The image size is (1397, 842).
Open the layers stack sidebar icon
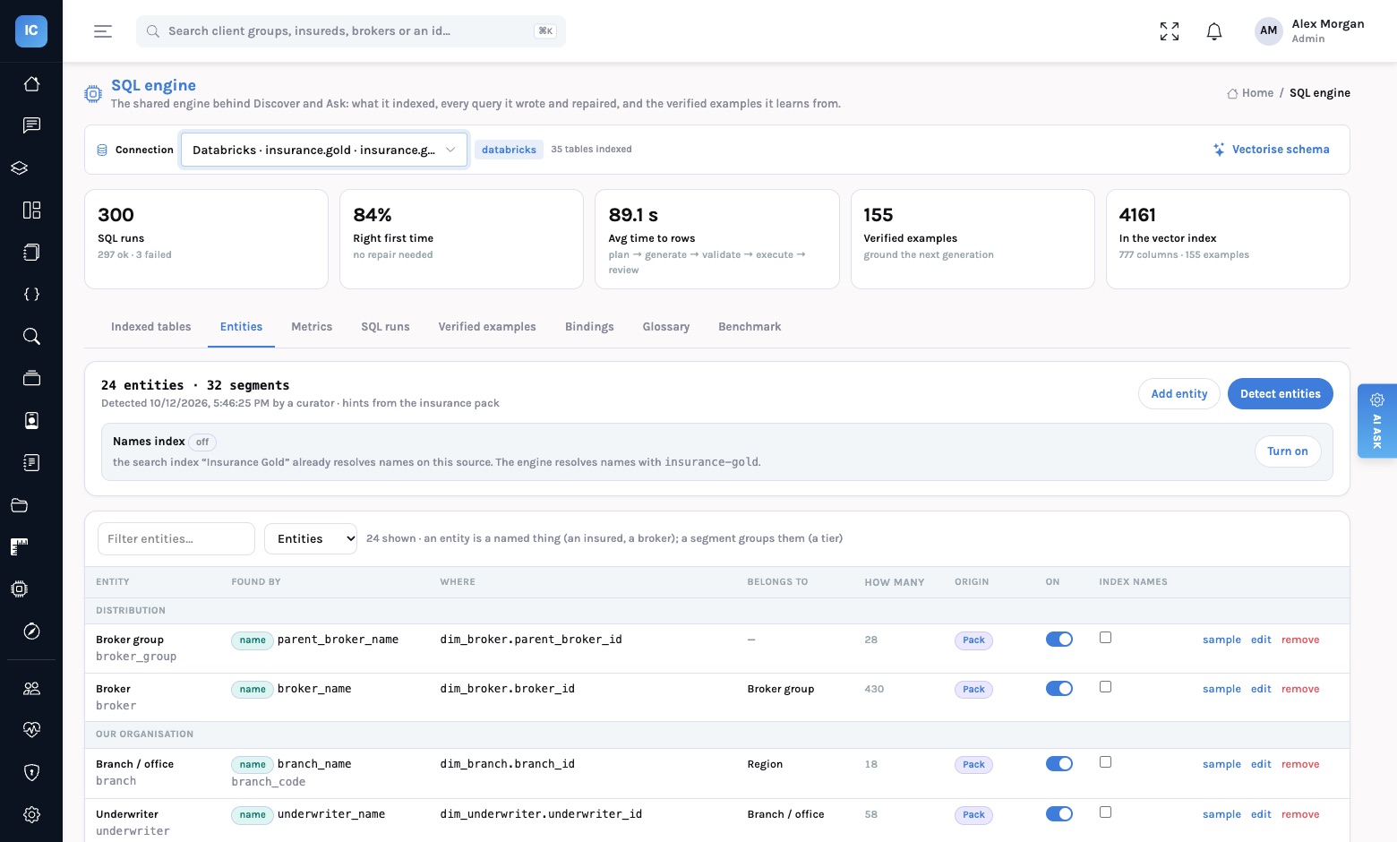(20, 168)
